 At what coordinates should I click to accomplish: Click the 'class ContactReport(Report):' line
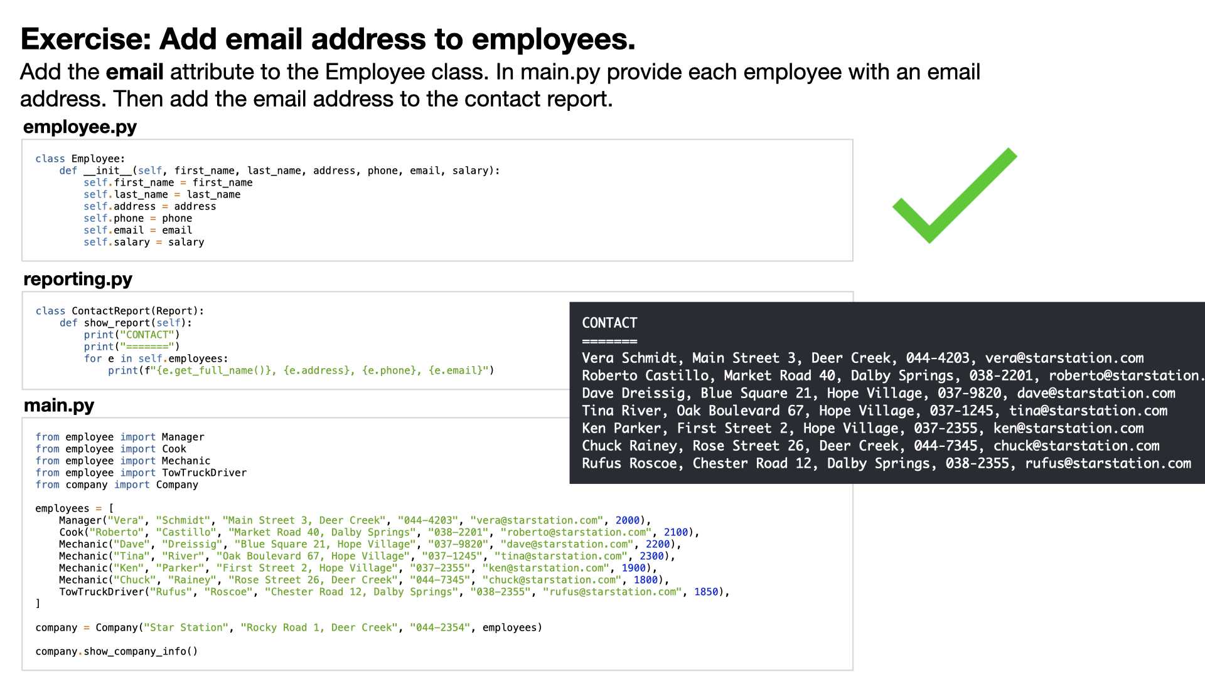click(x=120, y=312)
